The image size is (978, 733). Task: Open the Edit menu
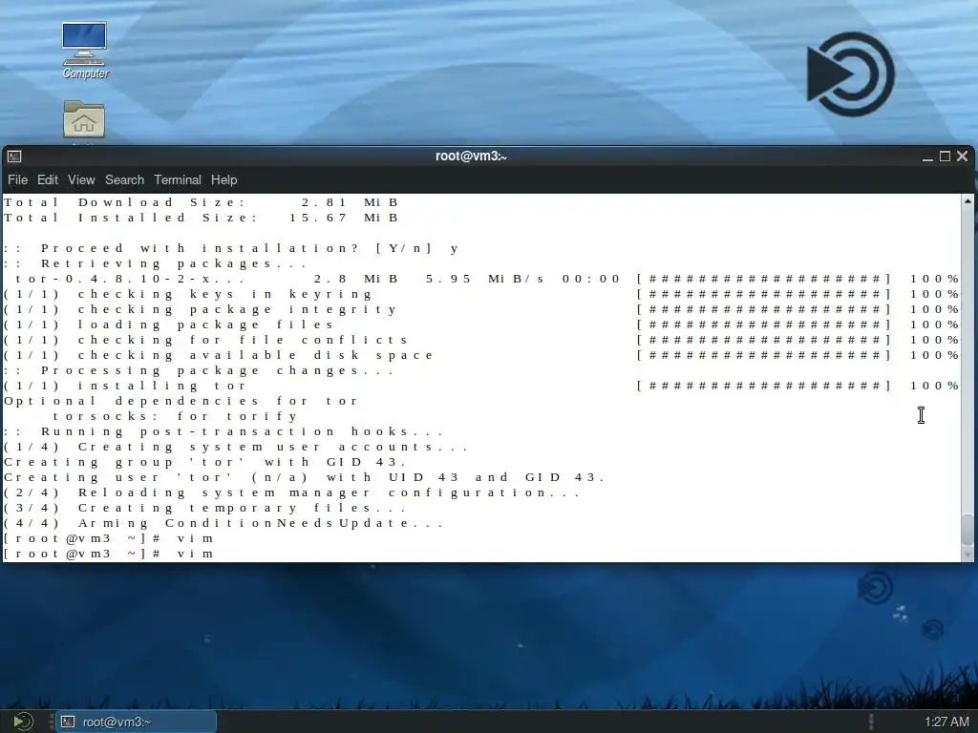pos(48,179)
